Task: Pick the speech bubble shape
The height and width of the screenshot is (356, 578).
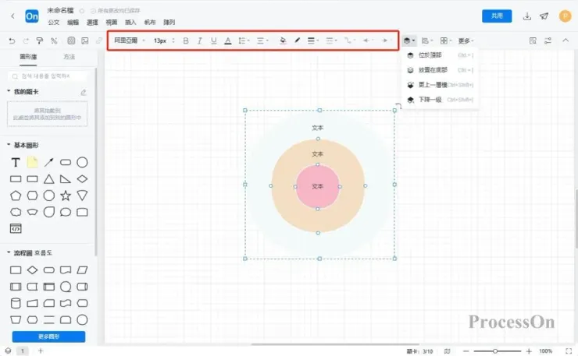Action: [x=66, y=212]
